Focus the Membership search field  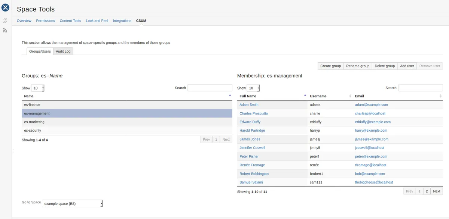[x=421, y=88]
